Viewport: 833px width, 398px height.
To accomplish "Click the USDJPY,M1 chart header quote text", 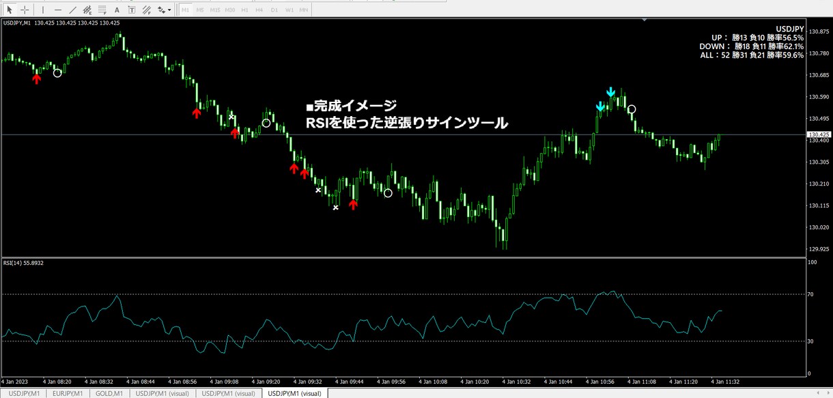I will coord(61,23).
